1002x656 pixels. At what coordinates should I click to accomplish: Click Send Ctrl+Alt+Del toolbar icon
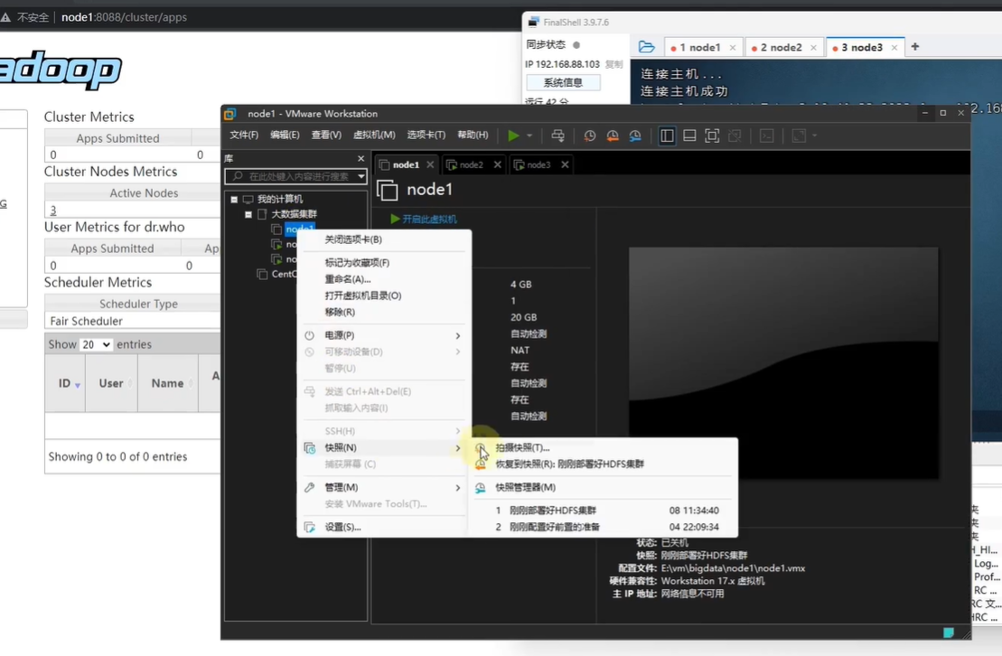[x=557, y=136]
